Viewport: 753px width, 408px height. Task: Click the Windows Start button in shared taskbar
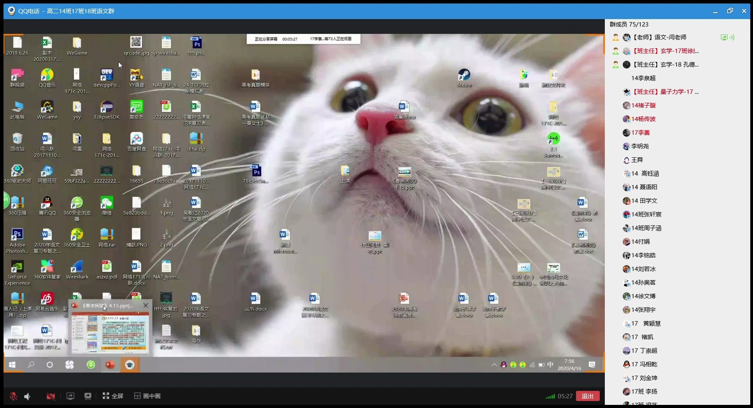pyautogui.click(x=12, y=365)
